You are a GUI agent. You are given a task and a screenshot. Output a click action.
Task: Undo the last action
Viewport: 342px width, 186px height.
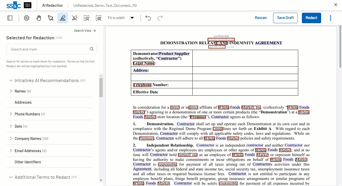148,18
